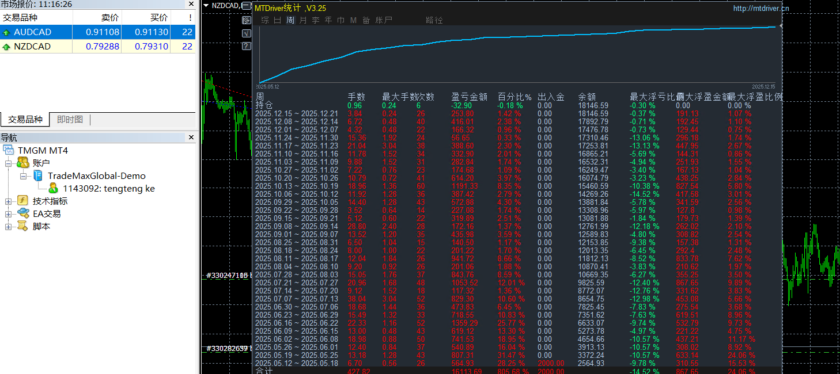Click the EA交易 expert advisors icon
840x374 pixels.
point(23,213)
